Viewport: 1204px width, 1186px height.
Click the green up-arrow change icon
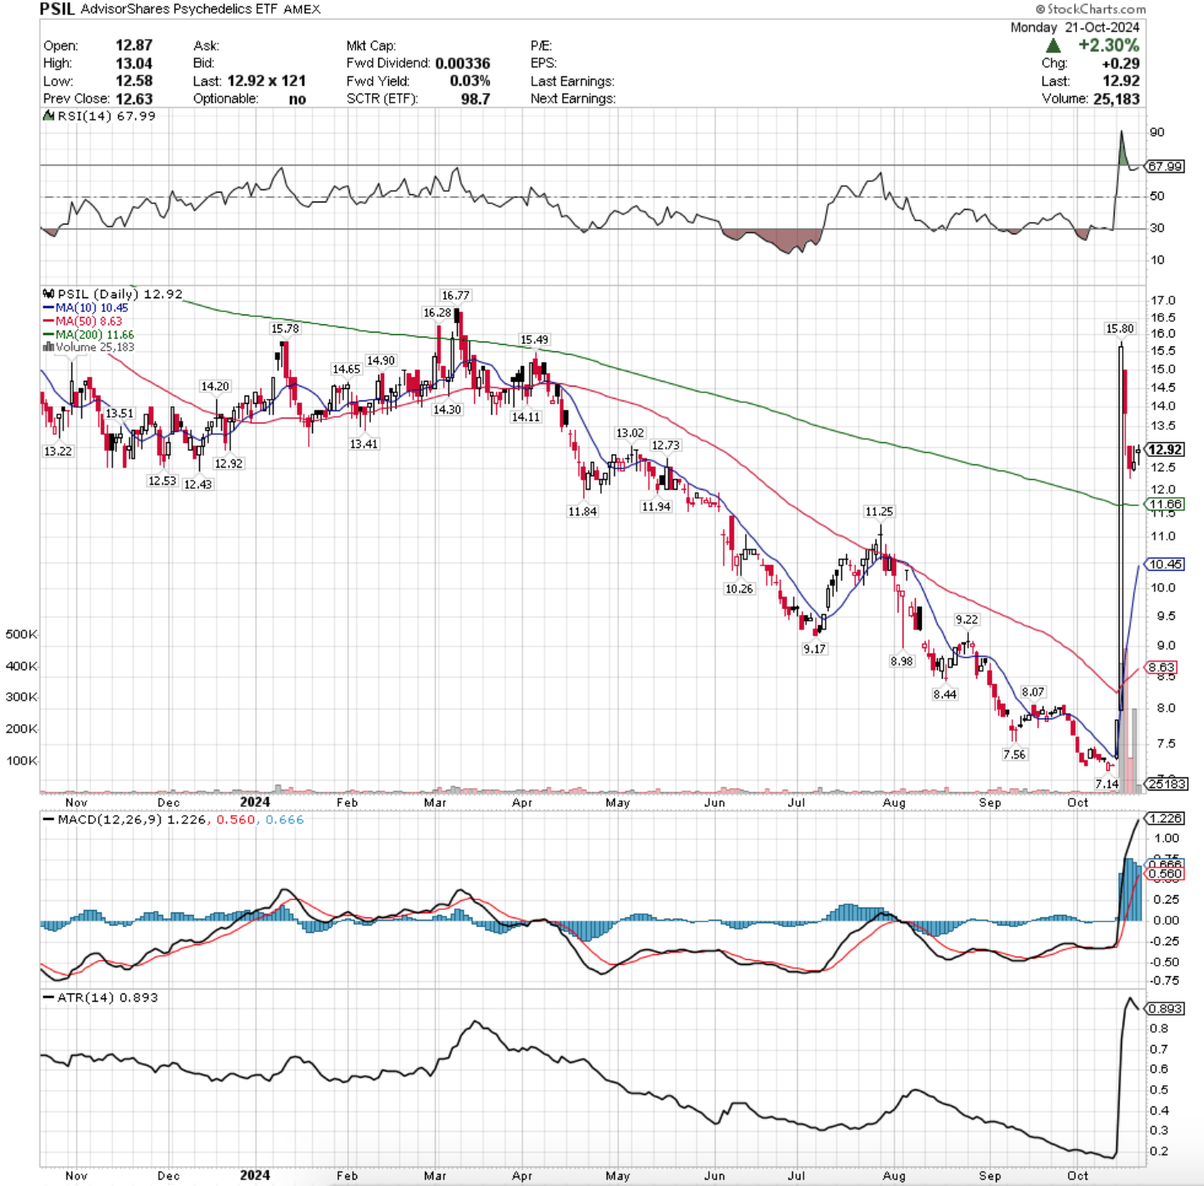tap(1053, 46)
